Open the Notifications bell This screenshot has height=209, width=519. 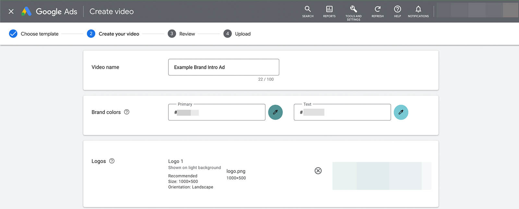418,11
